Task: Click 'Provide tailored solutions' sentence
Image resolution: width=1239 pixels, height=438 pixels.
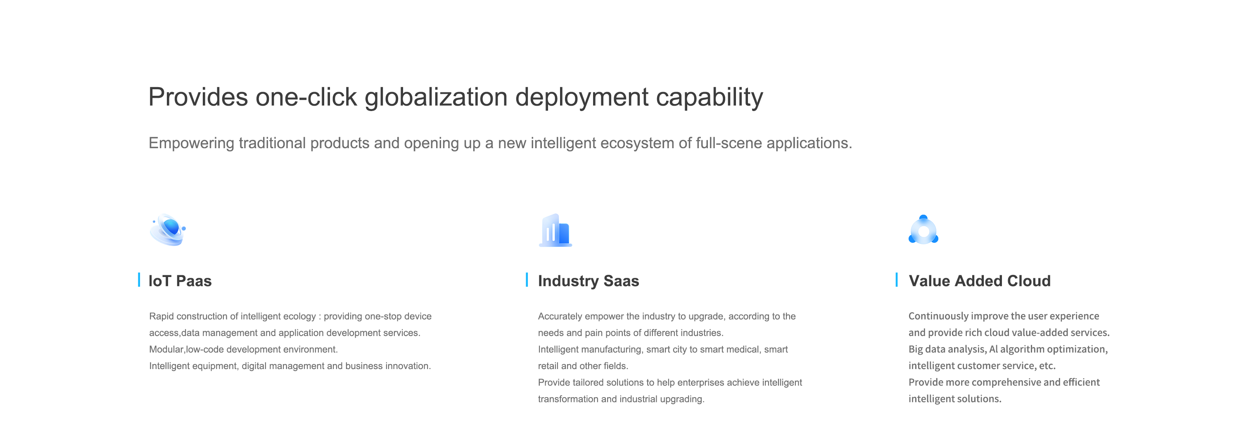Action: (669, 383)
